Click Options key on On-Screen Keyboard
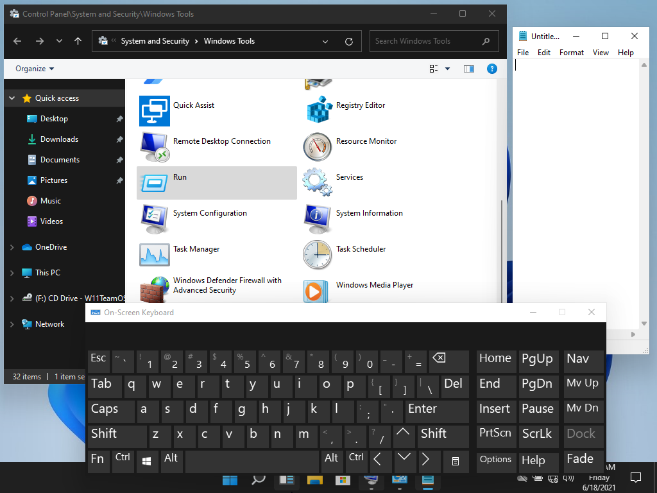The image size is (657, 493). click(x=496, y=463)
